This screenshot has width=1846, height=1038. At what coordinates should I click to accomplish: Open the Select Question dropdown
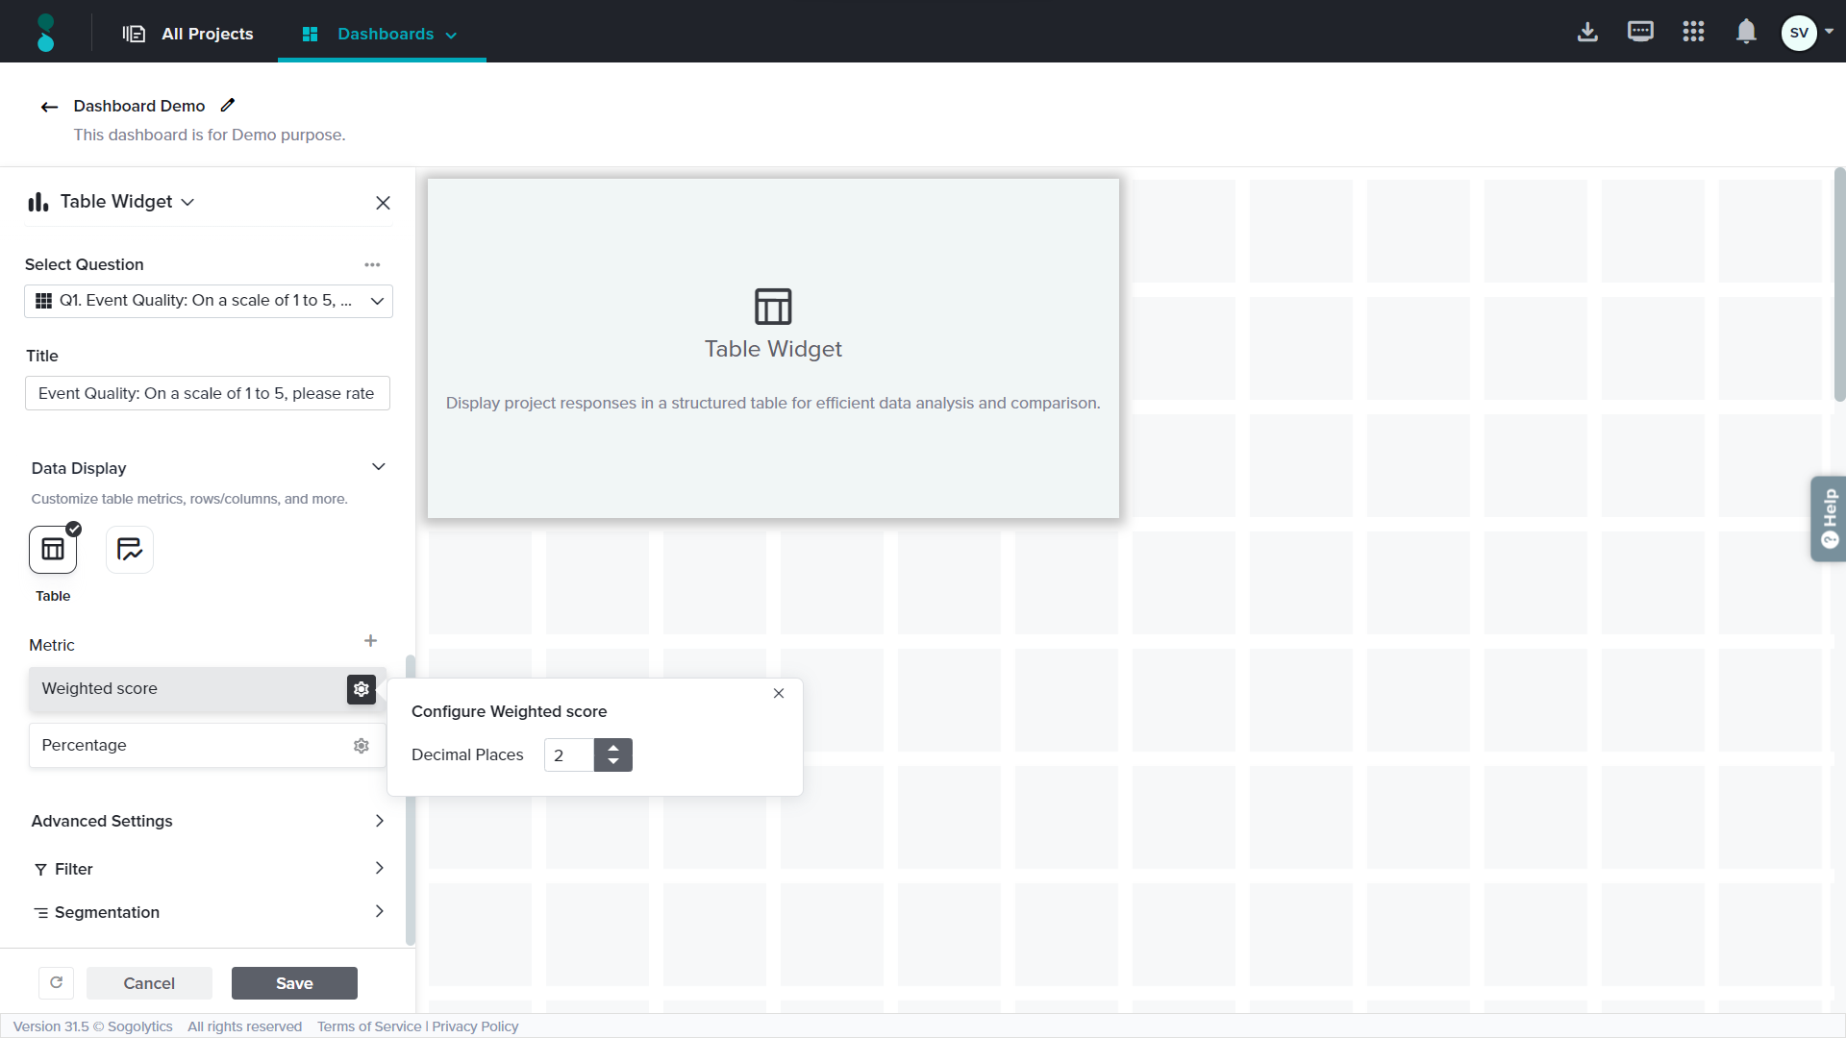pos(209,301)
